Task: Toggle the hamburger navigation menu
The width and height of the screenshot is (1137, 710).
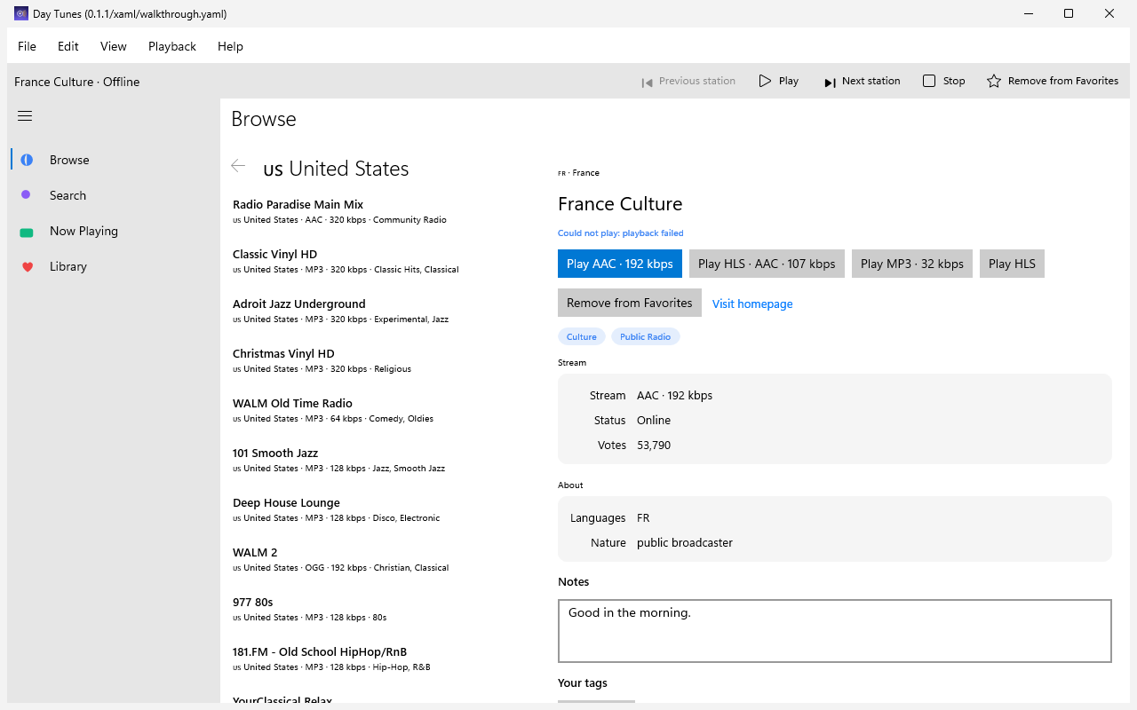Action: (25, 116)
